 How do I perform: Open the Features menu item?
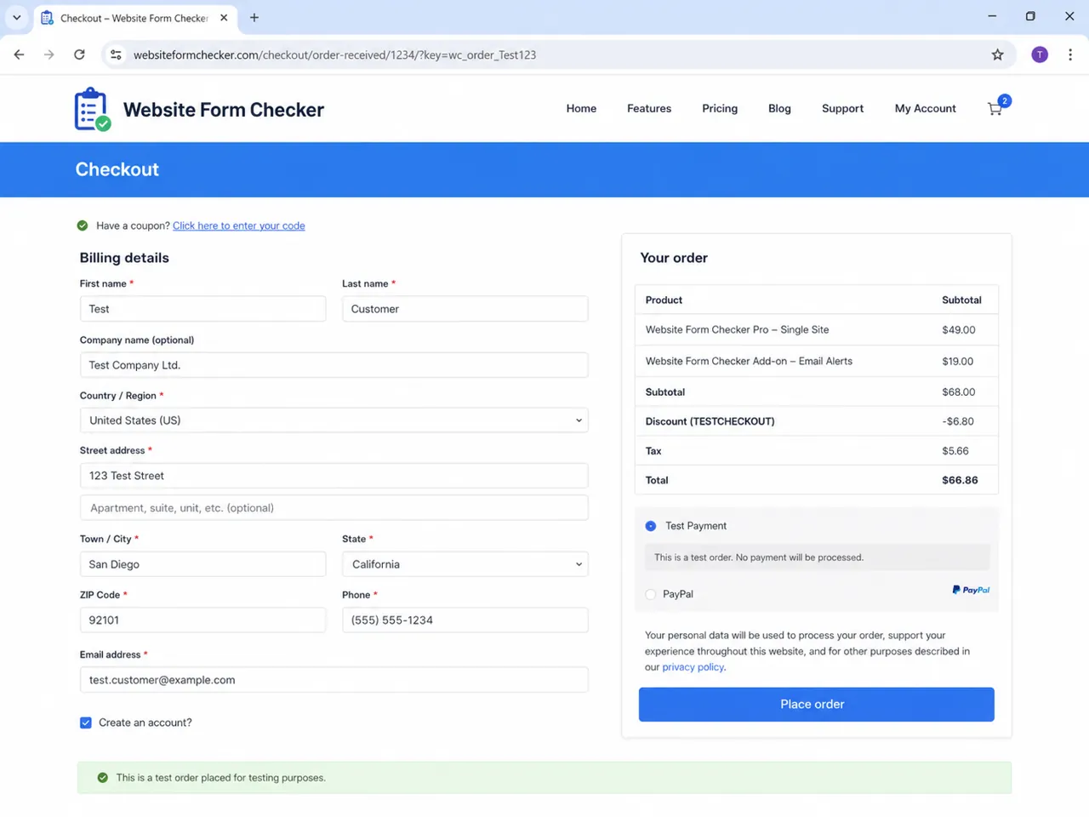[649, 108]
